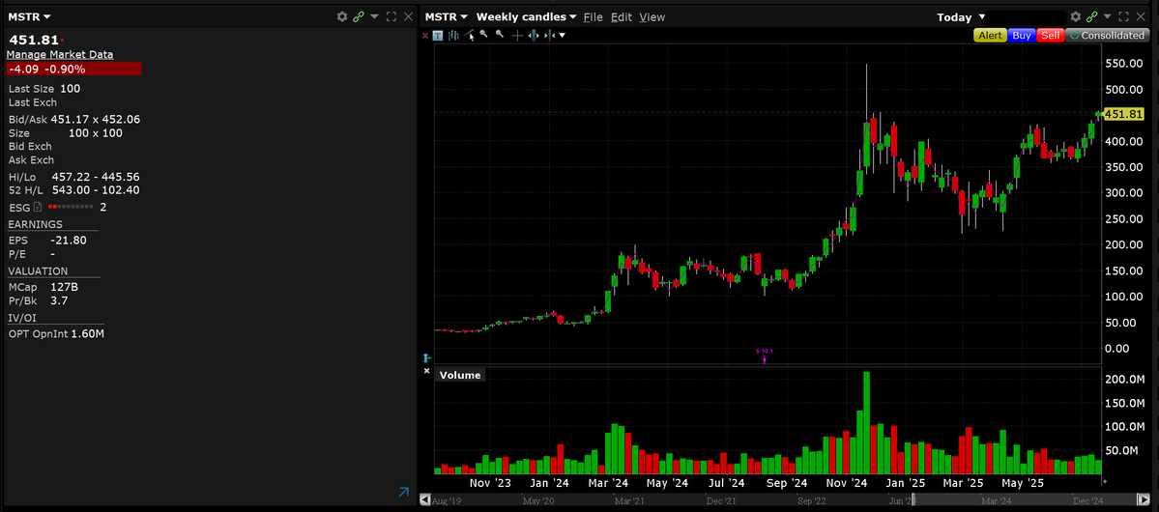Activate the crosshair tool
Screen dimensions: 1159x512
point(517,36)
